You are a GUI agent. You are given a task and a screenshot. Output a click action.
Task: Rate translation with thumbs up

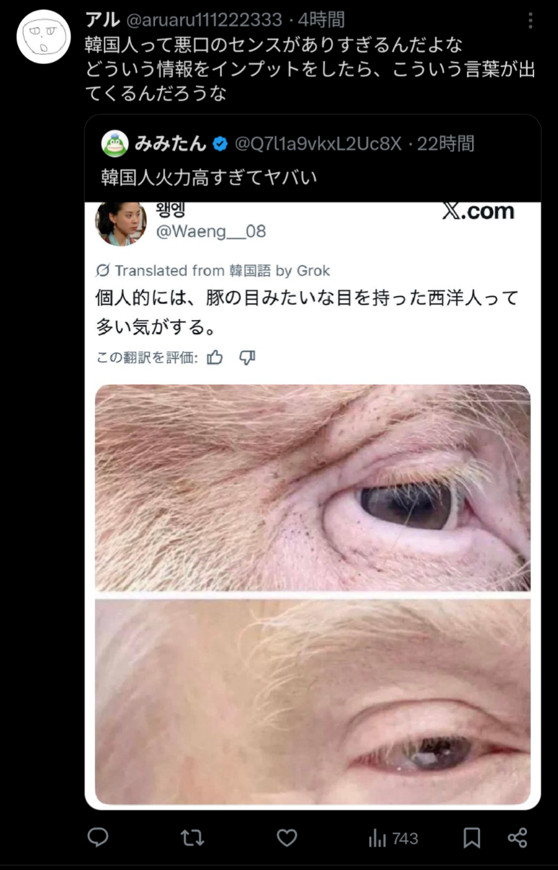pyautogui.click(x=215, y=357)
